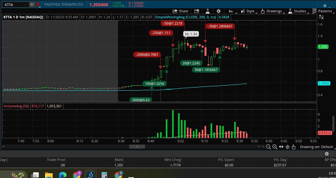The image size is (336, 178).
Task: Click the SimpleMovingAvg study label
Action: [x=185, y=17]
